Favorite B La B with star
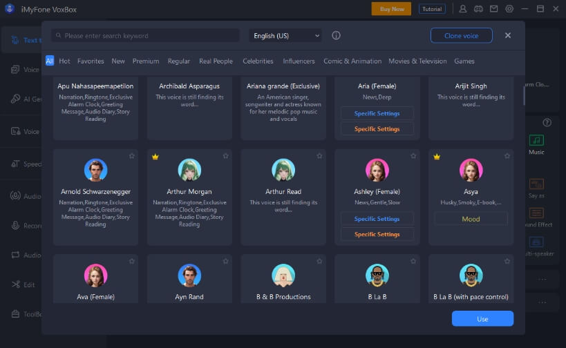566x348 pixels. point(413,261)
